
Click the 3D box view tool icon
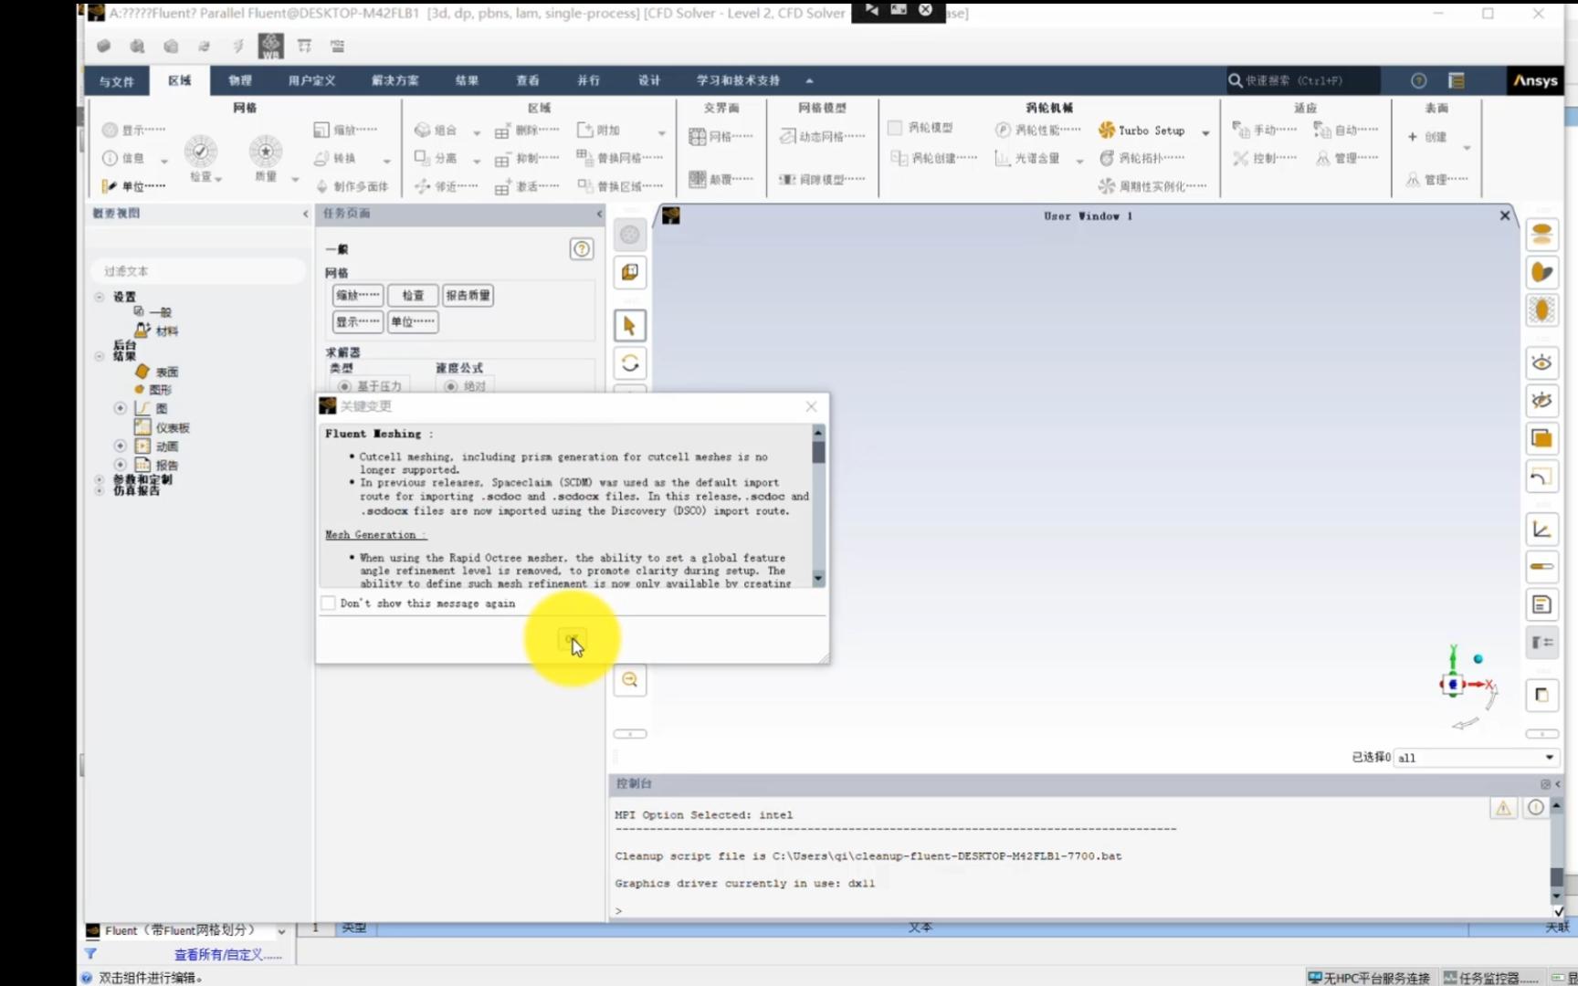pyautogui.click(x=629, y=272)
